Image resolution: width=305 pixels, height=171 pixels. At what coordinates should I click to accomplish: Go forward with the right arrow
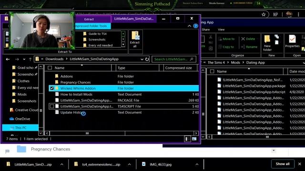pyautogui.click(x=17, y=59)
